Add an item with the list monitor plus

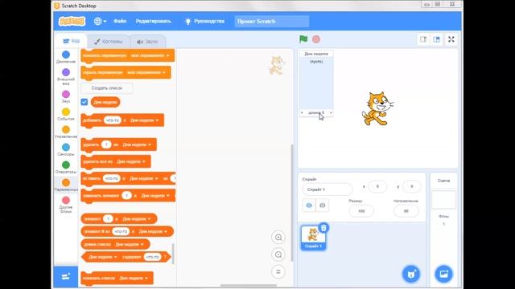tap(302, 112)
